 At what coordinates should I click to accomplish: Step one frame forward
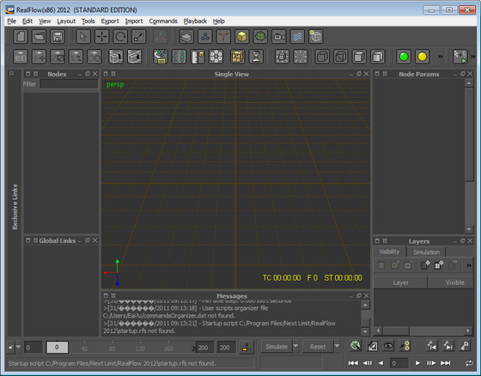click(431, 363)
